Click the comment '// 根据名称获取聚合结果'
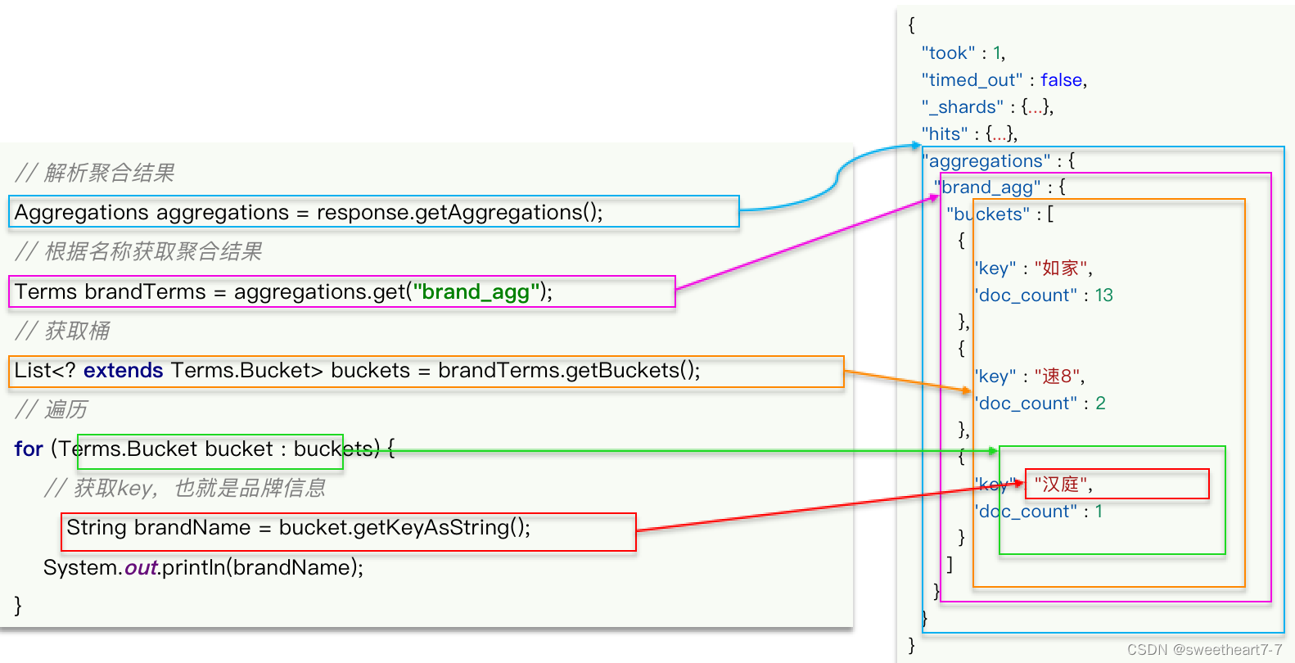The width and height of the screenshot is (1295, 663). (138, 251)
